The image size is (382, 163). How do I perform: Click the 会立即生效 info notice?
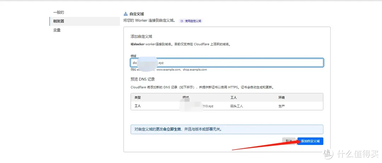click(227, 129)
